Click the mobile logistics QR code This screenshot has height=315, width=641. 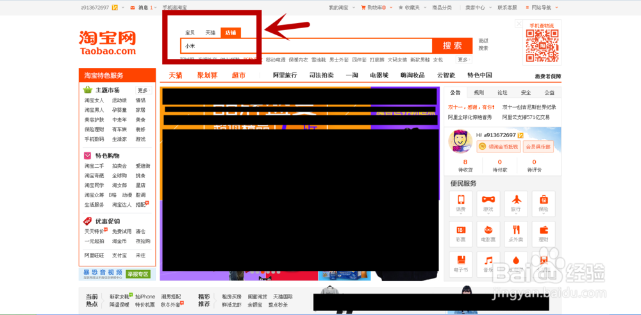(x=542, y=45)
